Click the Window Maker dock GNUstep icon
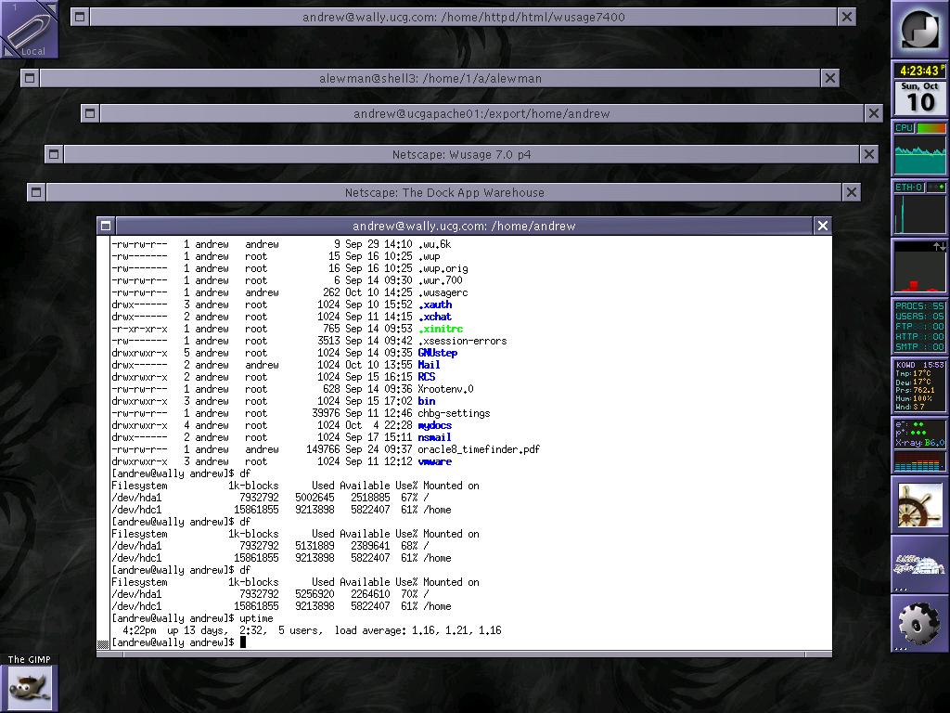This screenshot has width=950, height=713. (919, 30)
